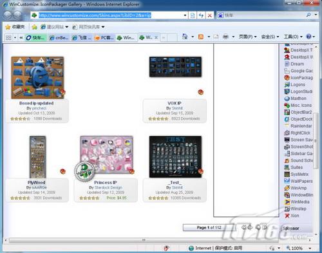322x253 pixels.
Task: Switch to the PC browser tab
Action: tap(104, 38)
